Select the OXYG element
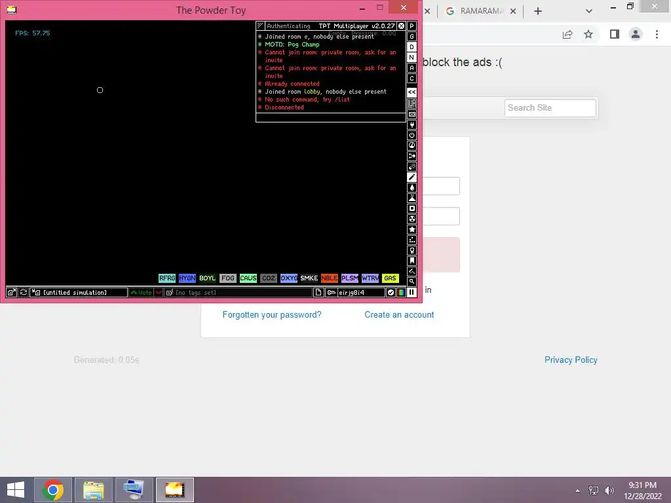671x503 pixels. point(289,278)
